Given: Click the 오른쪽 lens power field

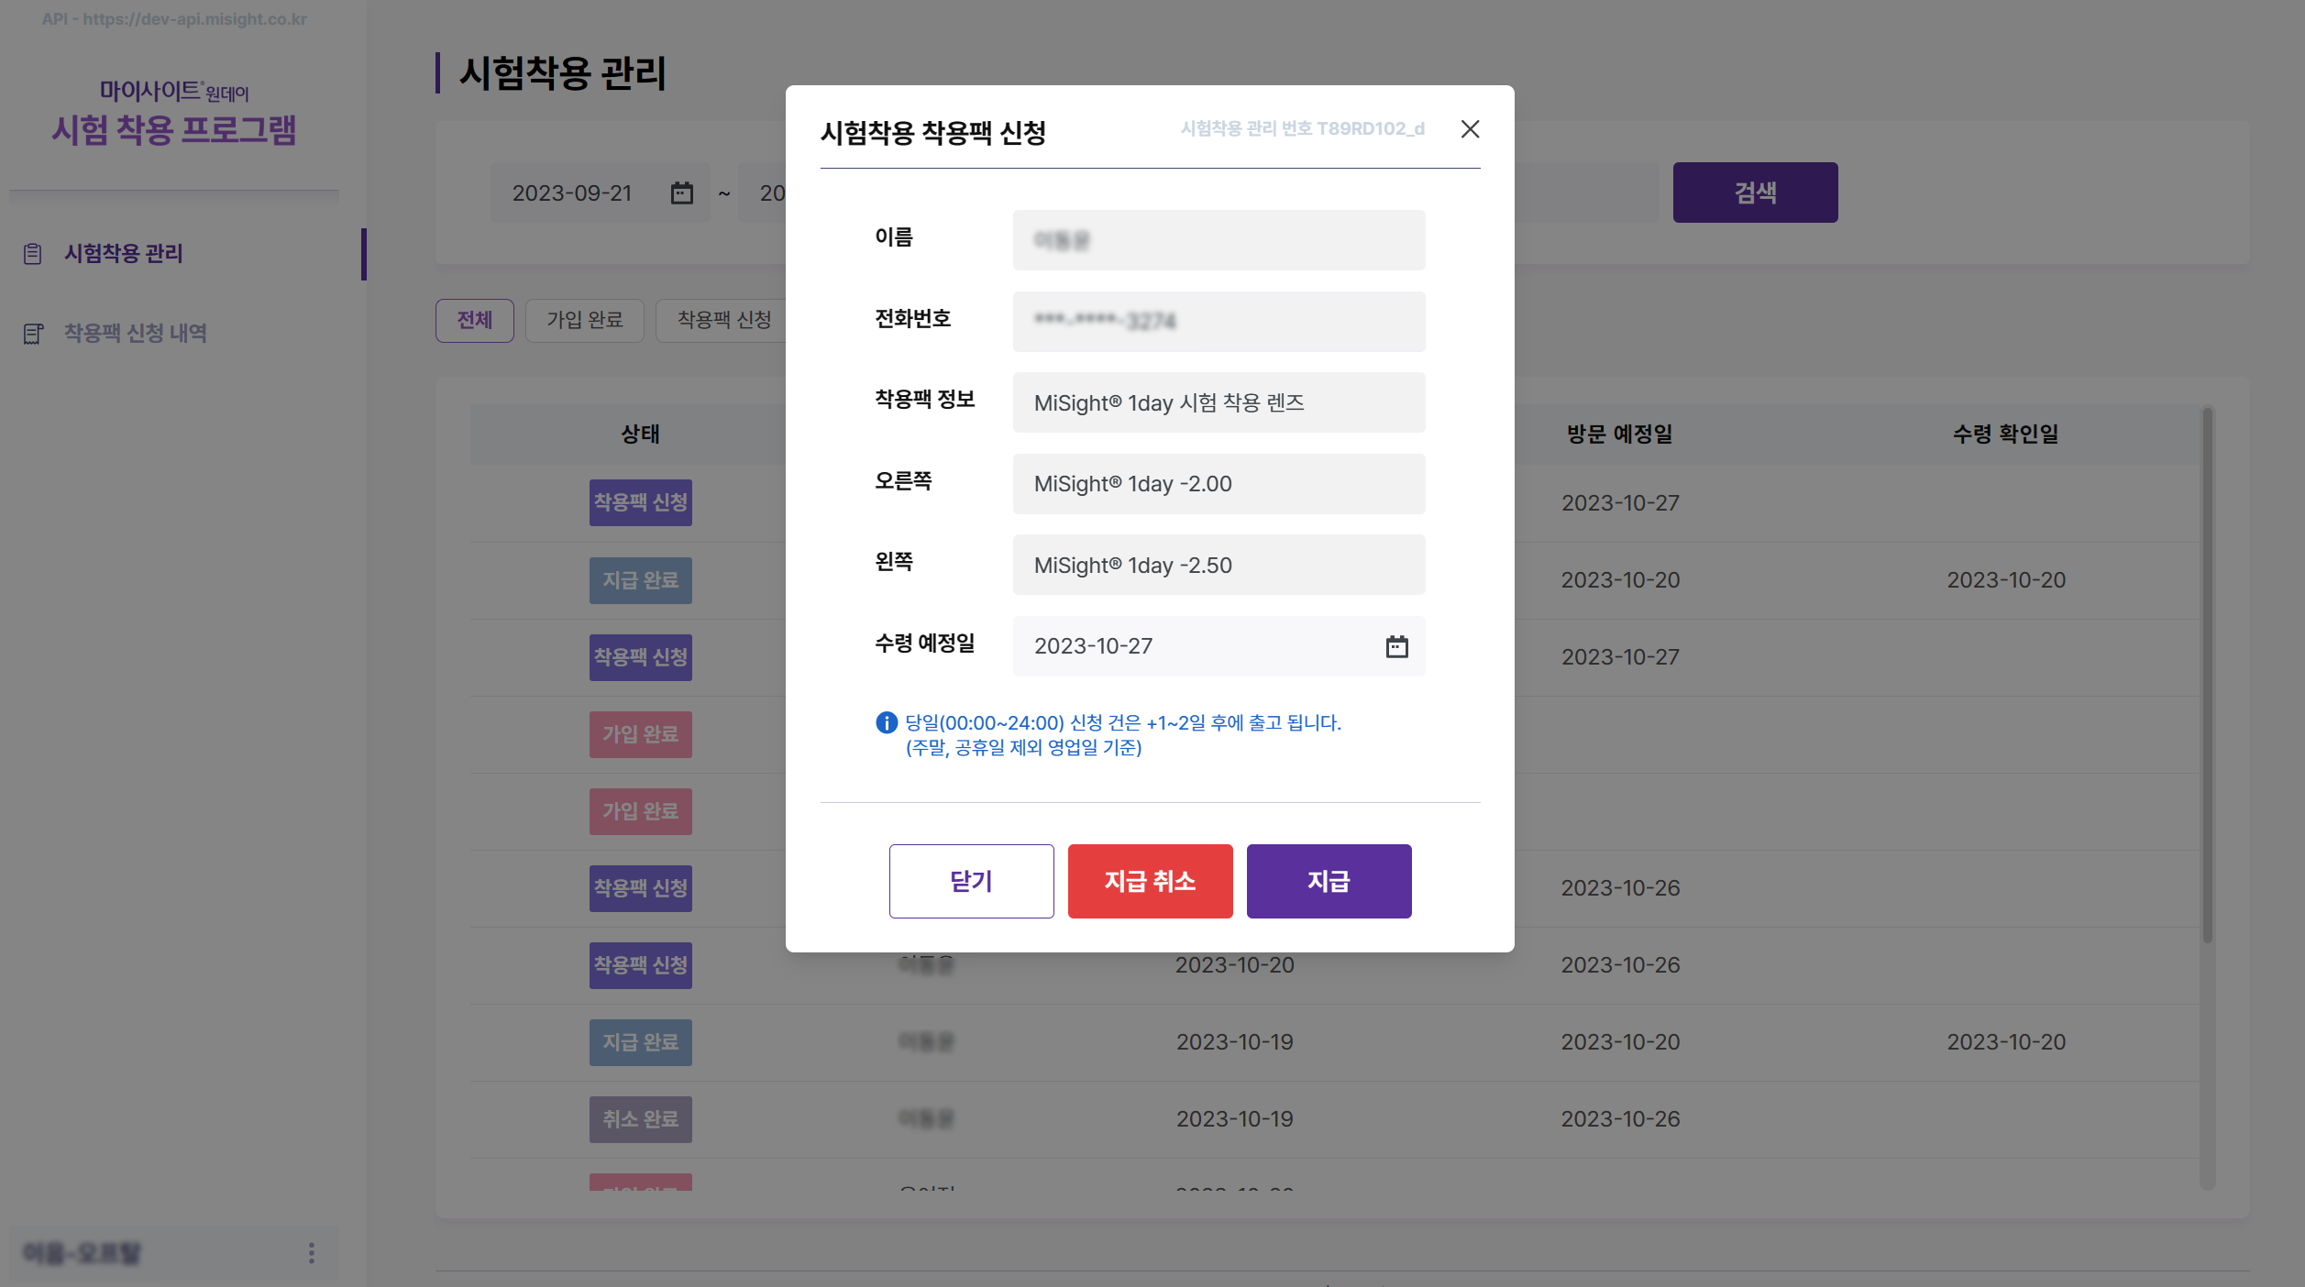Looking at the screenshot, I should [x=1218, y=484].
